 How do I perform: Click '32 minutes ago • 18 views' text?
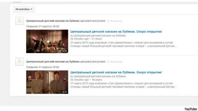[x=86, y=80]
